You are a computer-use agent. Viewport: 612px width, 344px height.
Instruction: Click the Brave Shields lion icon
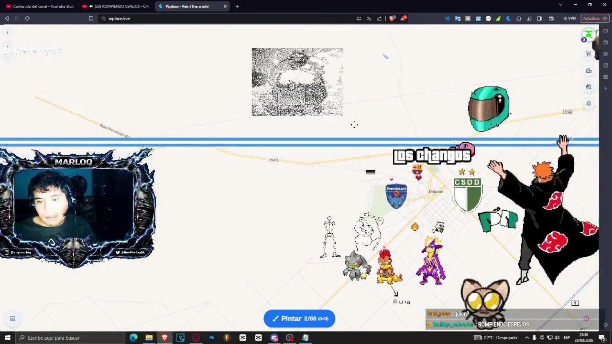click(392, 19)
